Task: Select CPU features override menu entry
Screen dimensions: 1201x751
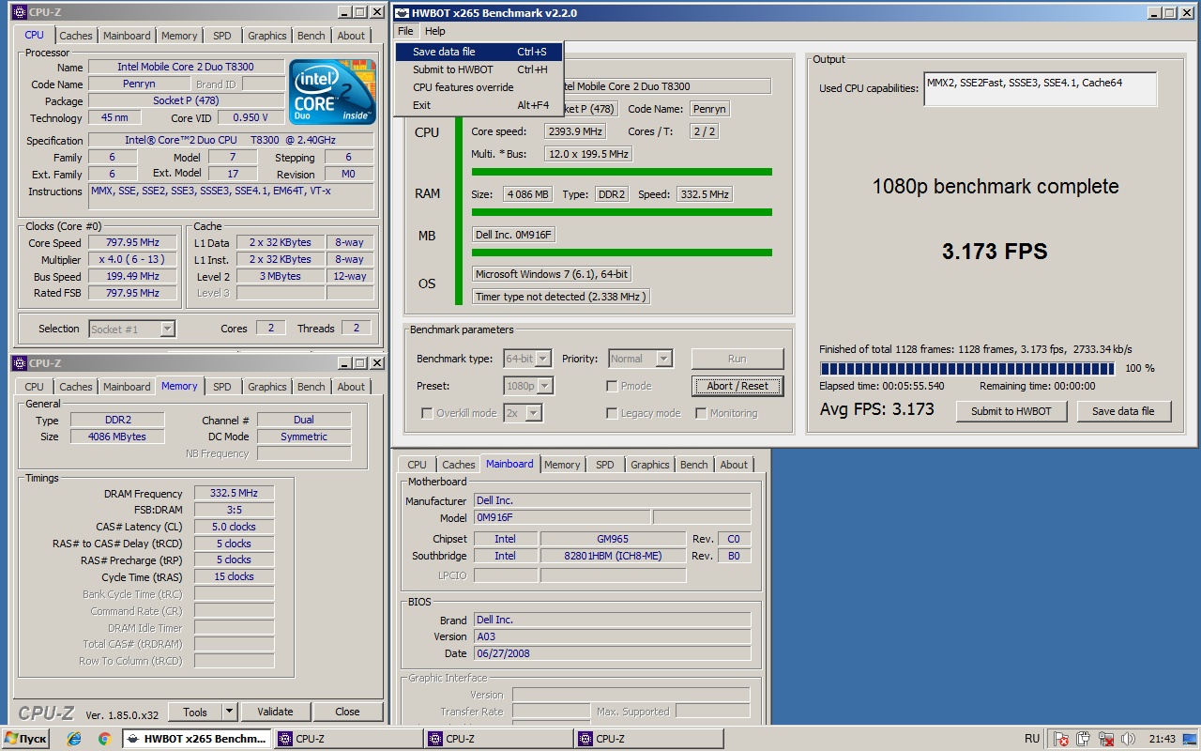Action: pyautogui.click(x=479, y=87)
